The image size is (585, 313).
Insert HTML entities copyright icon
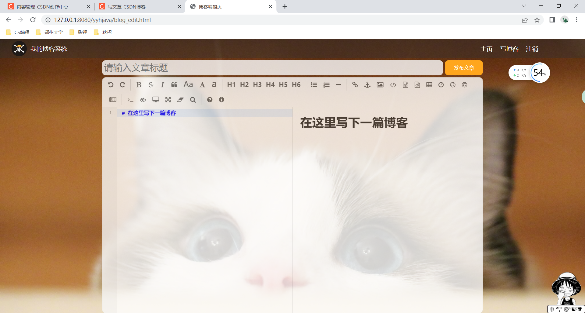[464, 85]
